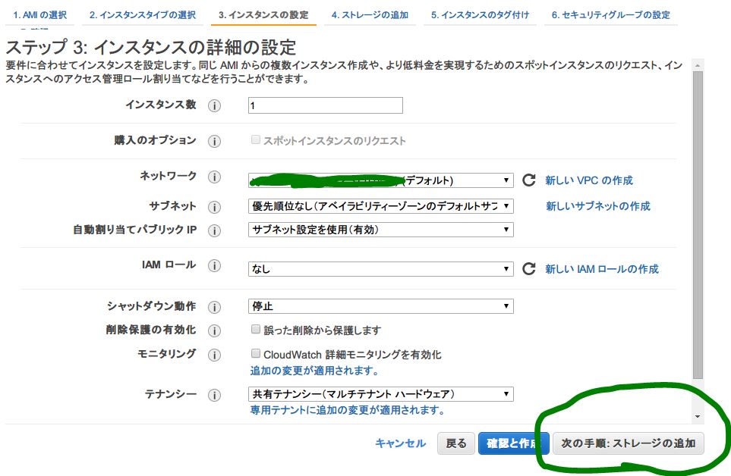Go to tab 6. セキュリティグループの設定
The width and height of the screenshot is (731, 476).
click(x=611, y=15)
